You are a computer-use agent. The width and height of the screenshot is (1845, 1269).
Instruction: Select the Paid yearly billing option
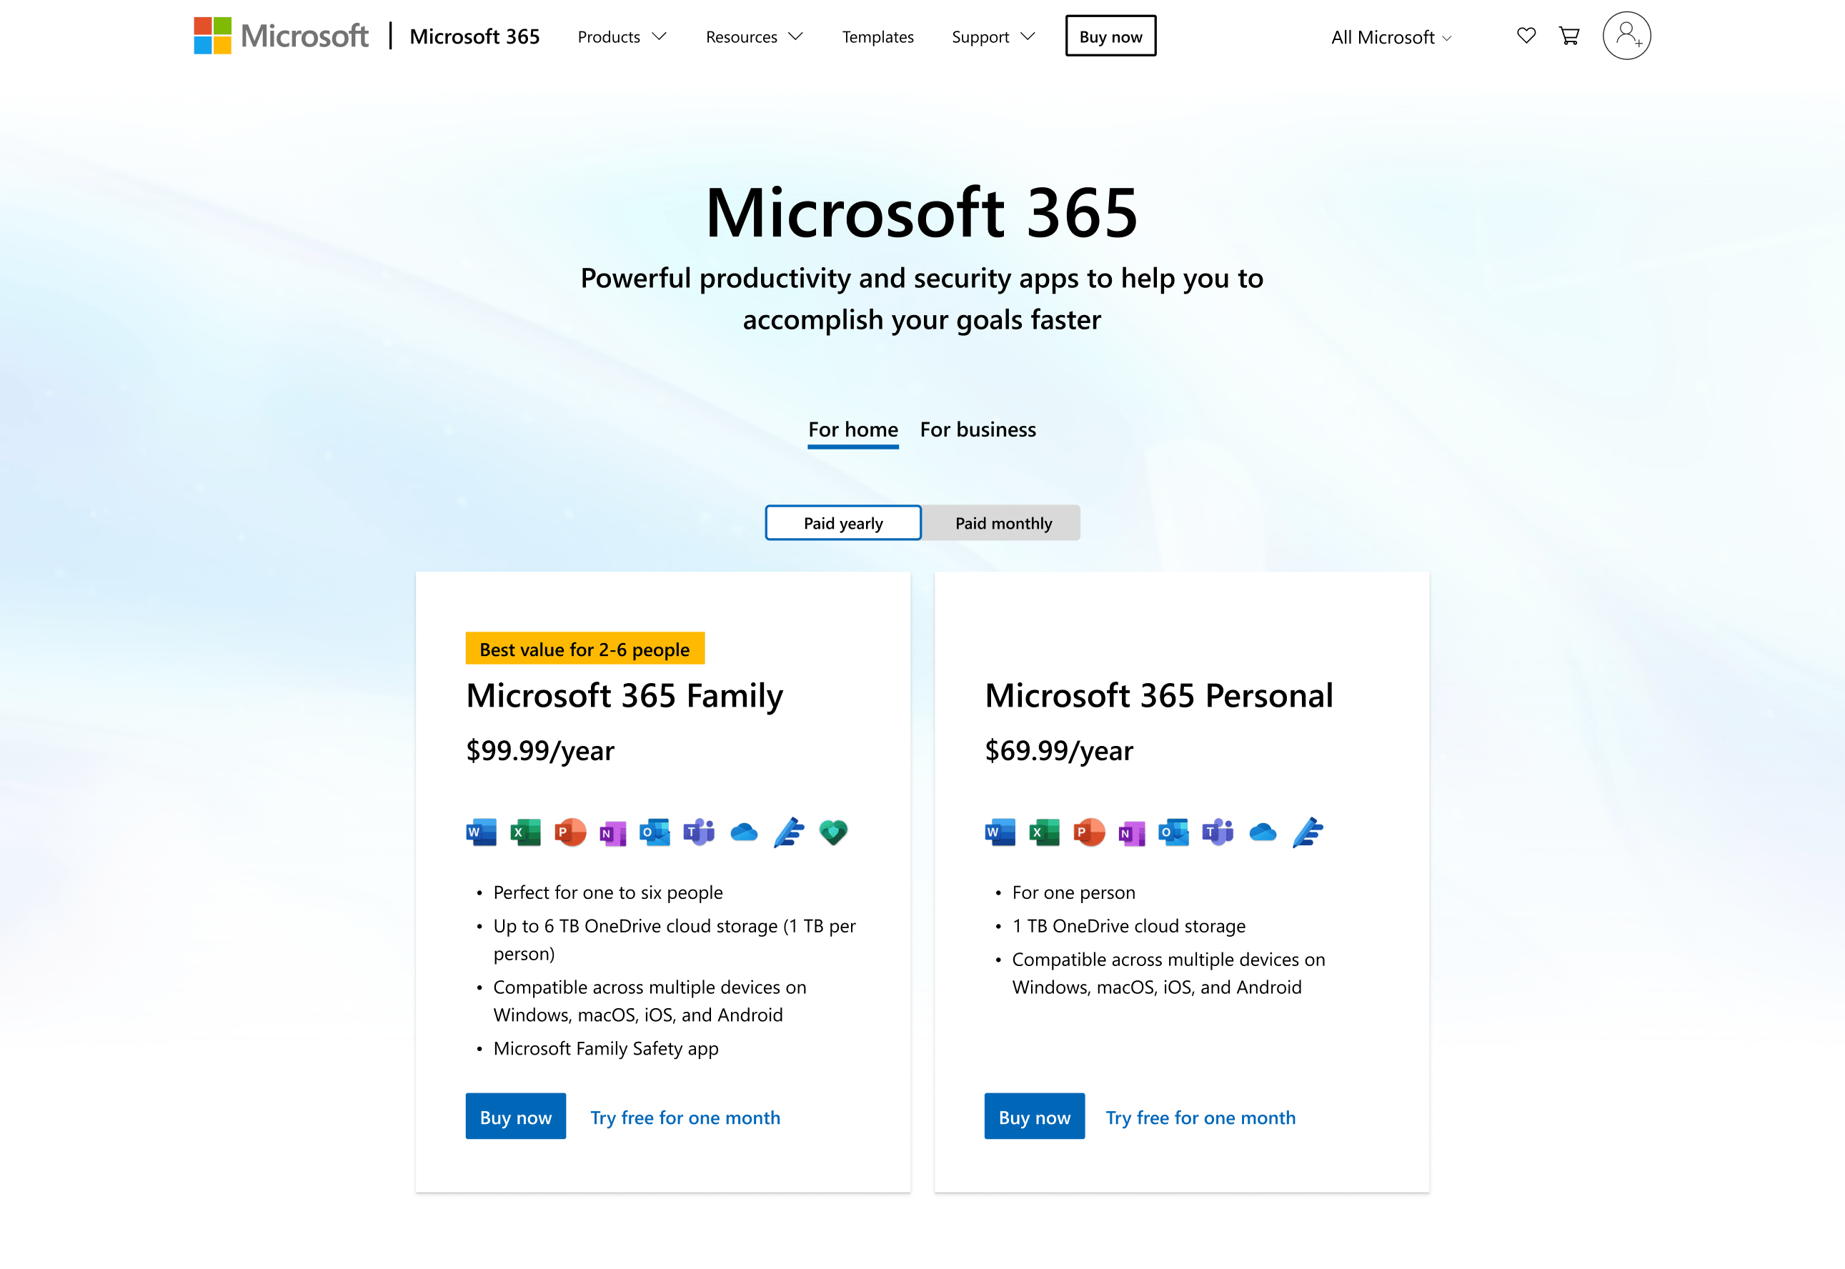[842, 522]
